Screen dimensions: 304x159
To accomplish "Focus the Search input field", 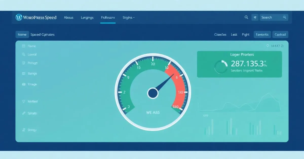I will click(271, 17).
